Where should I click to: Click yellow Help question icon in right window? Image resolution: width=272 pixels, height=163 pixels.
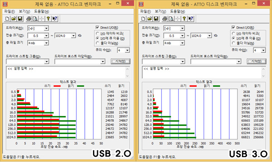(184, 19)
